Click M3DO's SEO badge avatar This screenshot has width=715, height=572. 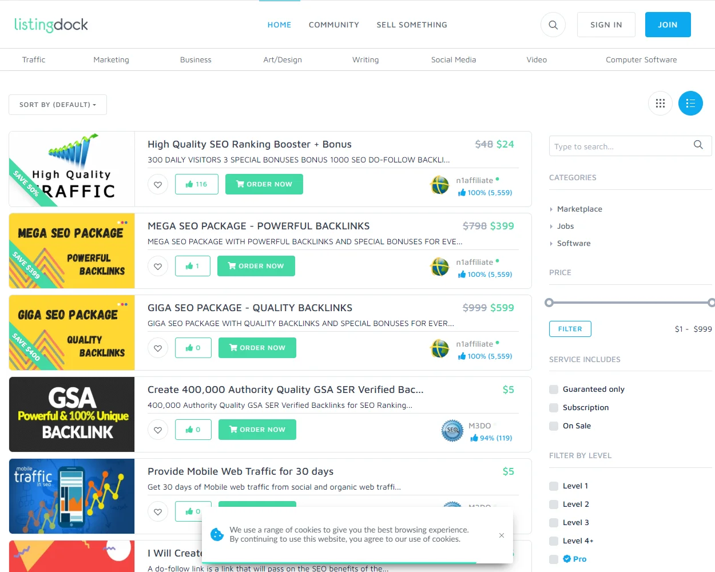coord(452,431)
